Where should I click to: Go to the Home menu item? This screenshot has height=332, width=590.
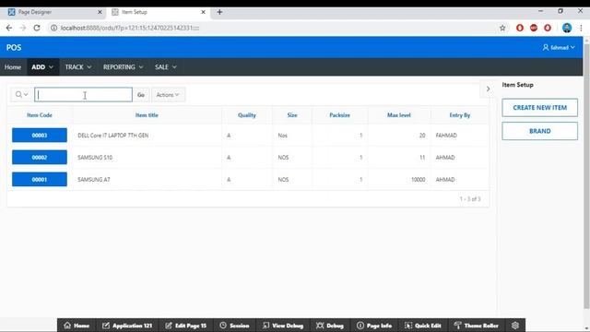(13, 67)
